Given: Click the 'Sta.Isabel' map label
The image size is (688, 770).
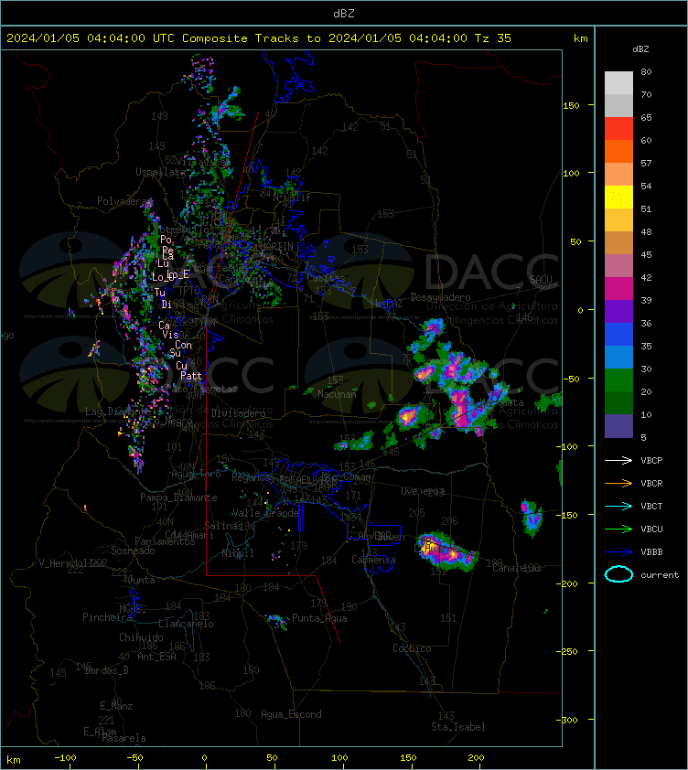Looking at the screenshot, I should pyautogui.click(x=458, y=727).
